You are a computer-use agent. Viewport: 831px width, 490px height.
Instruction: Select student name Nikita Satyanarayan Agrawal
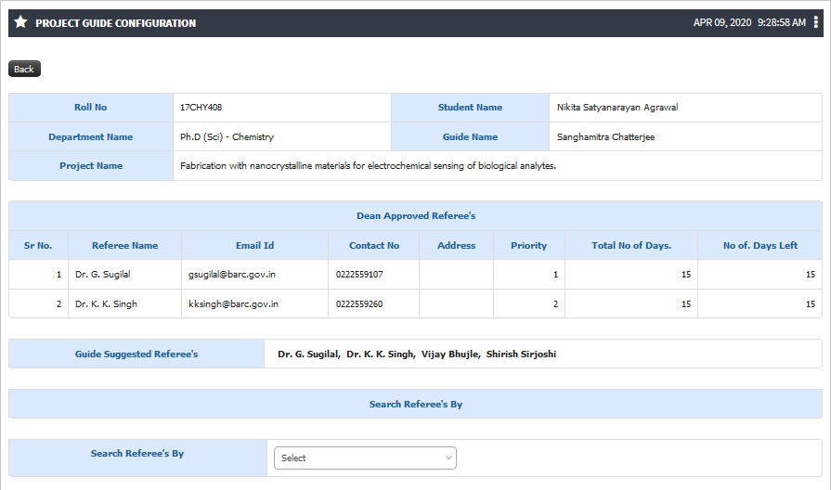tap(617, 107)
